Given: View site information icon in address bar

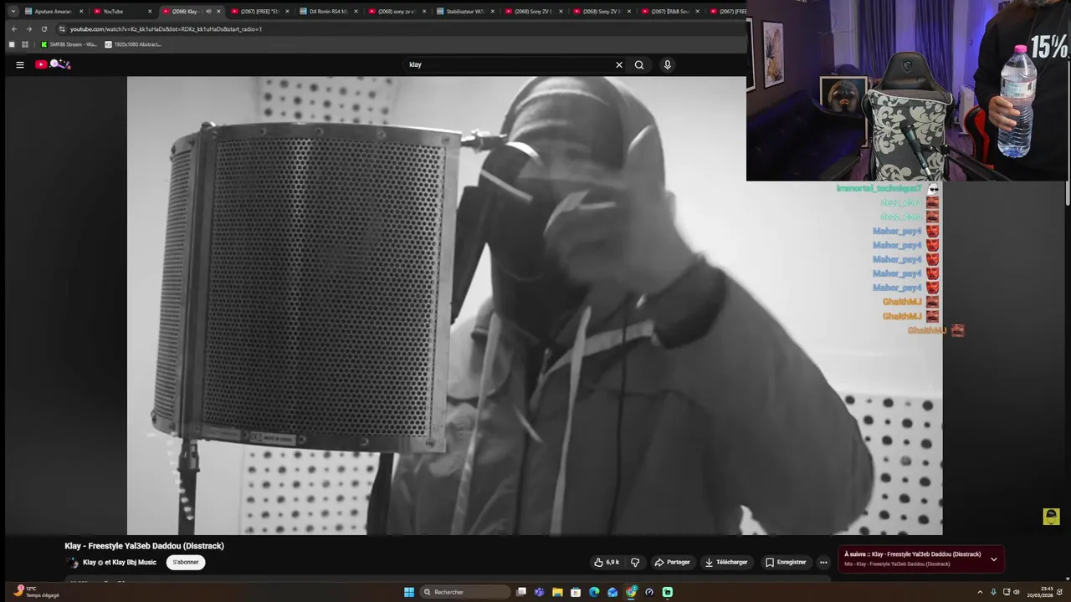Looking at the screenshot, I should click(x=62, y=28).
